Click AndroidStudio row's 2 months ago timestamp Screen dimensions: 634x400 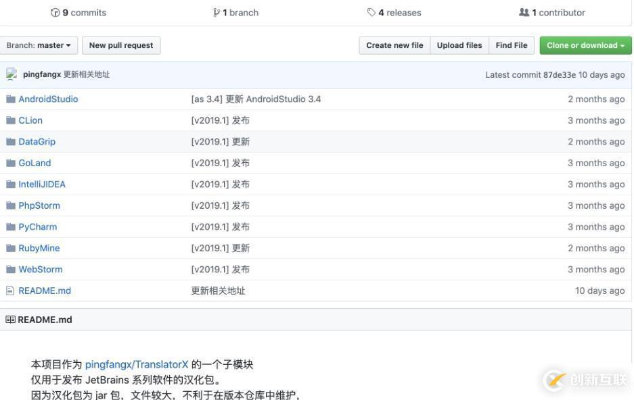pos(596,99)
